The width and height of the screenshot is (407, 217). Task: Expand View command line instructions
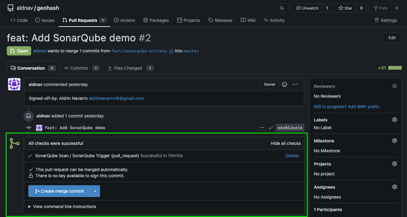coord(62,207)
